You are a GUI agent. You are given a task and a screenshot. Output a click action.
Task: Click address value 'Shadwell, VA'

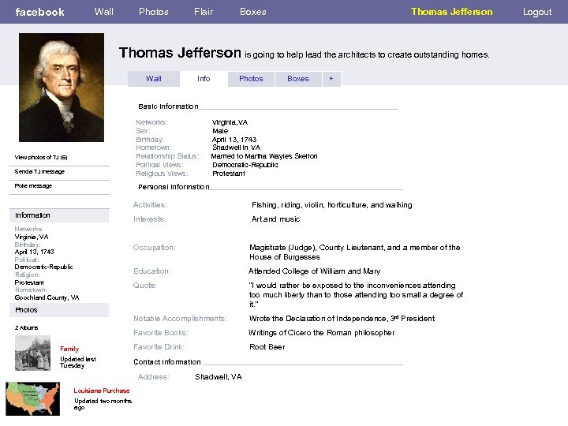(219, 377)
